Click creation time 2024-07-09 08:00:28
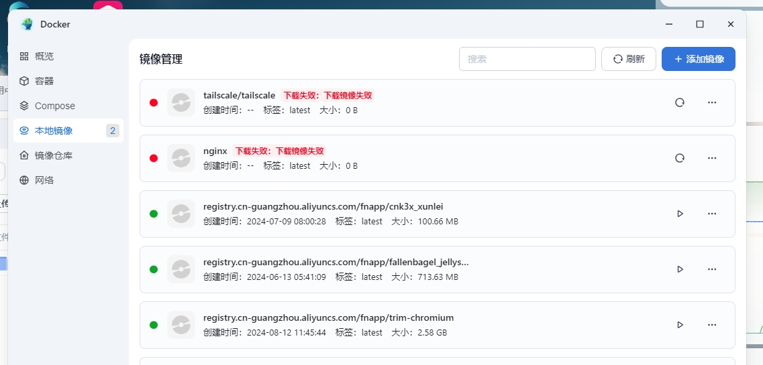Screen dimensions: 763x365 (286, 222)
